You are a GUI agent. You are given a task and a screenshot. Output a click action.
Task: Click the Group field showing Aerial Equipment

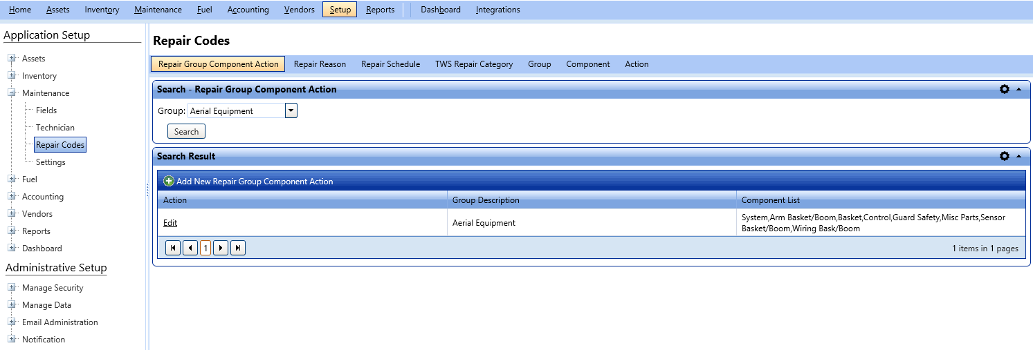coord(236,110)
